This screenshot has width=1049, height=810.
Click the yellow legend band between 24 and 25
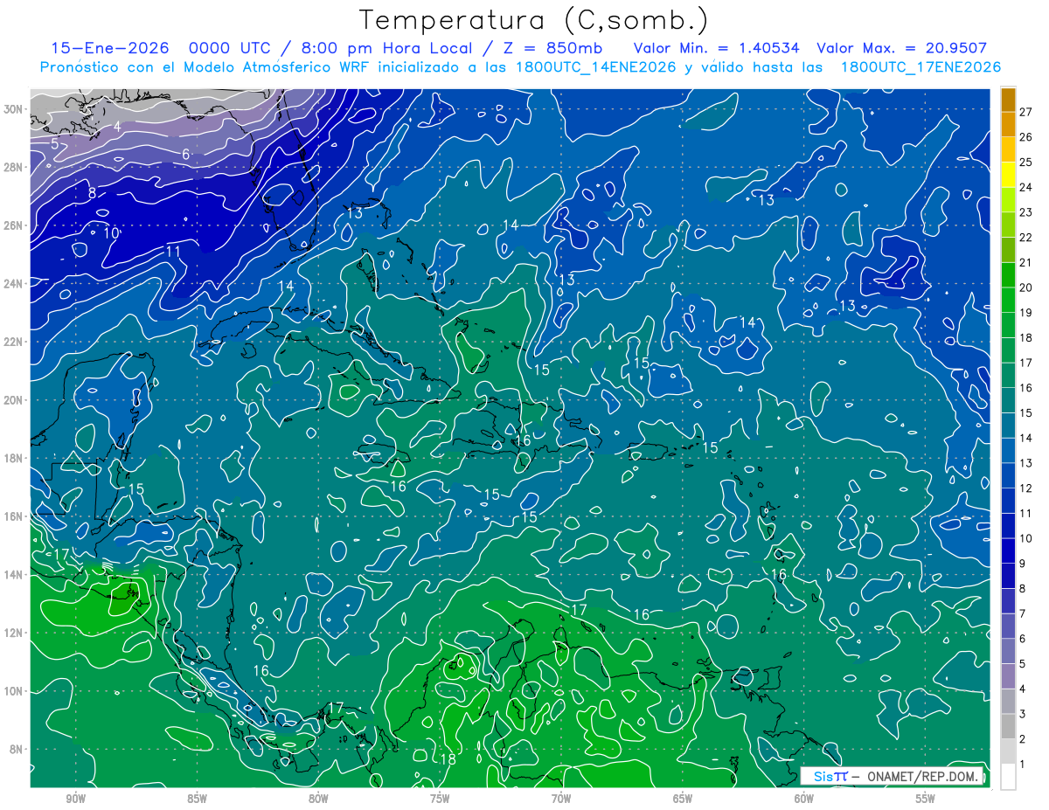1009,175
